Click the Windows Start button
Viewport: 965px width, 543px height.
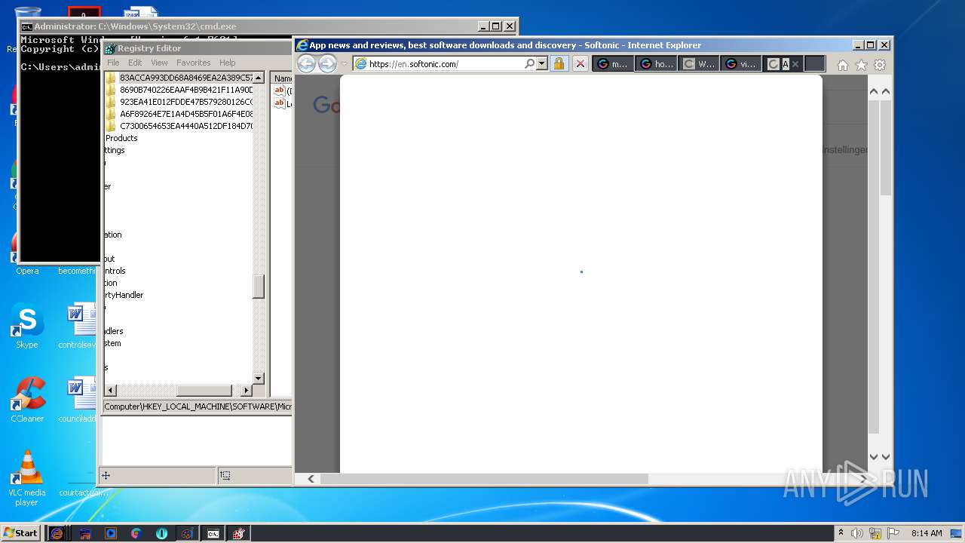coord(20,533)
